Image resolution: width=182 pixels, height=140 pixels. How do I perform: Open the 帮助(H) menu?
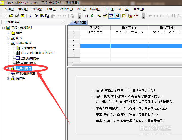[x=139, y=9]
